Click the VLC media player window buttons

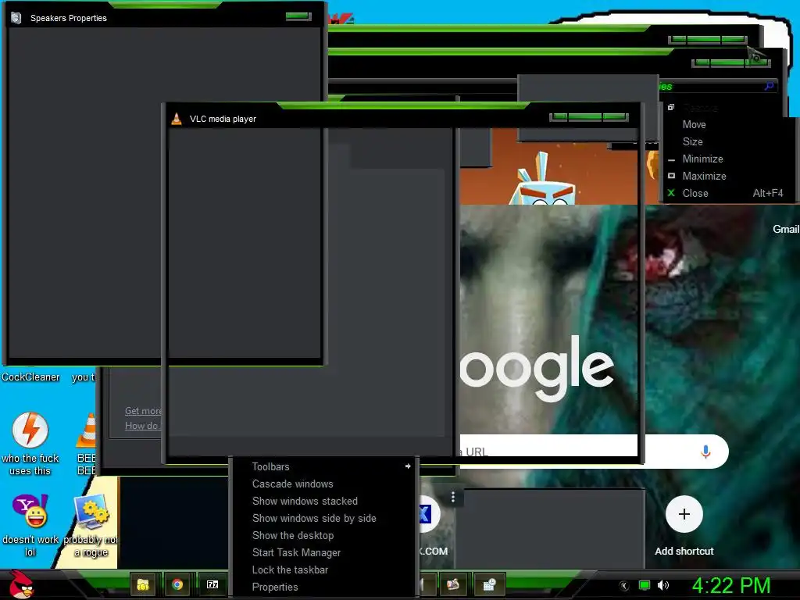pyautogui.click(x=589, y=117)
